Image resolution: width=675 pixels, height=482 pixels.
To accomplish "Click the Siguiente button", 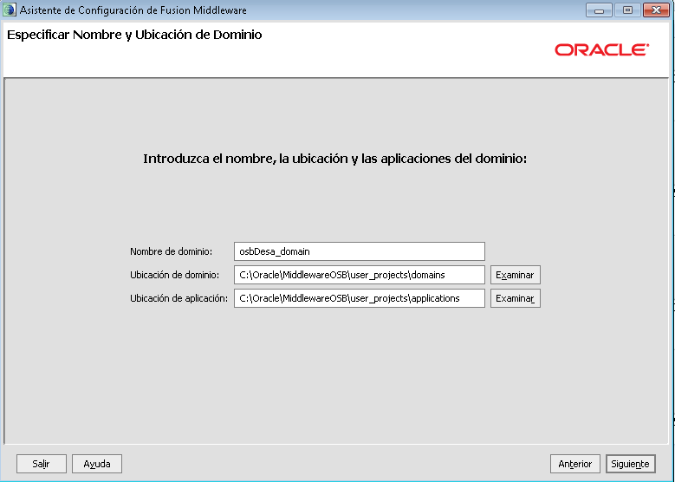I will point(630,464).
